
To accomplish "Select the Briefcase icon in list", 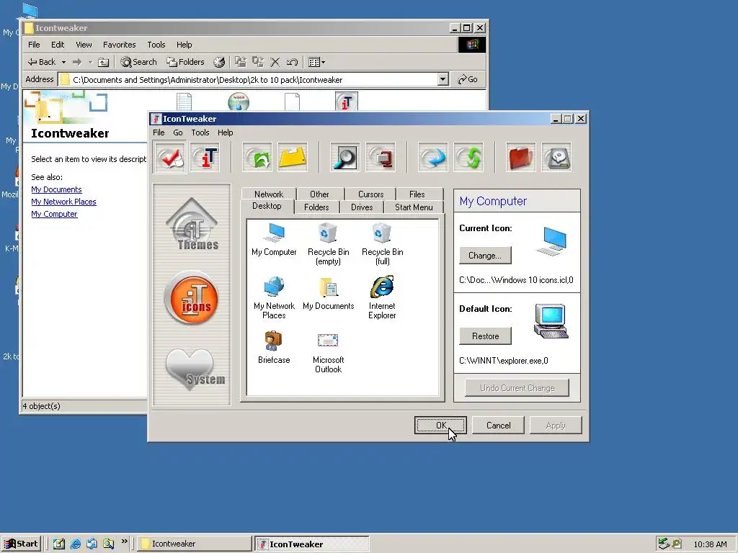I will pos(273,348).
